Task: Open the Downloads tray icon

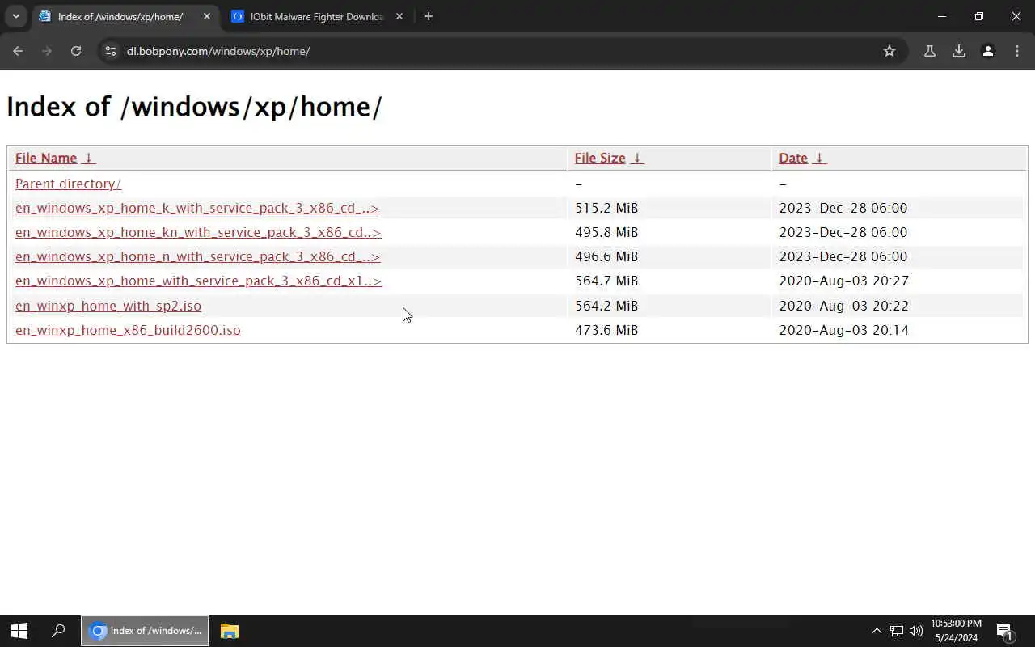Action: pos(959,51)
